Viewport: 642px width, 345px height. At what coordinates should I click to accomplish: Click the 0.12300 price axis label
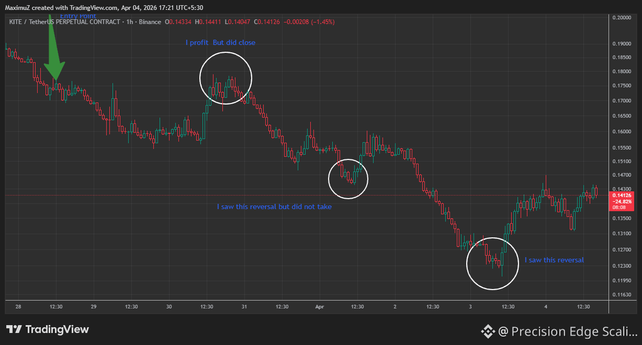click(621, 267)
